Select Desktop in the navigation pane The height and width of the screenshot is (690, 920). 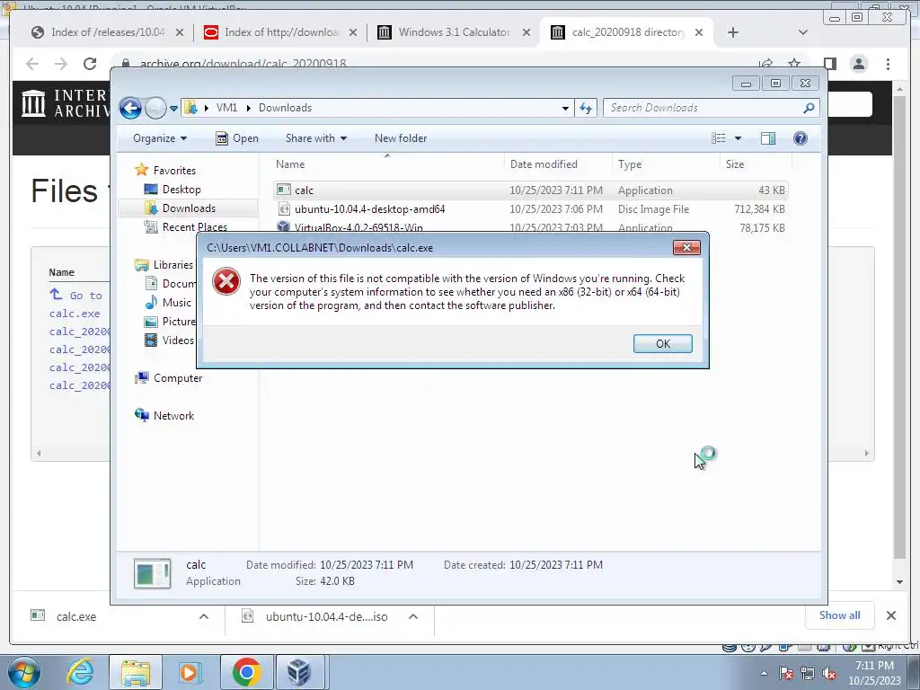tap(181, 190)
